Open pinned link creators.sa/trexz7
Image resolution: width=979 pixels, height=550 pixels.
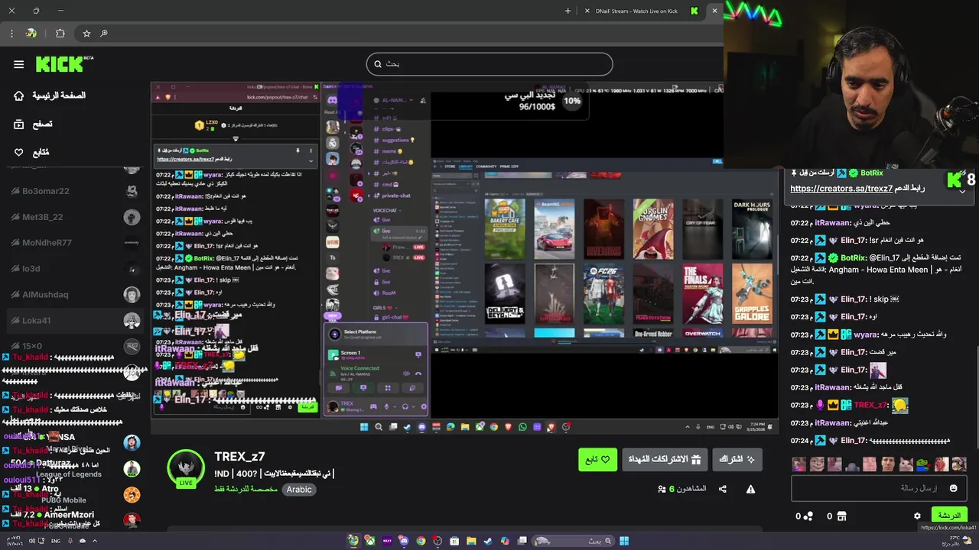pos(841,189)
